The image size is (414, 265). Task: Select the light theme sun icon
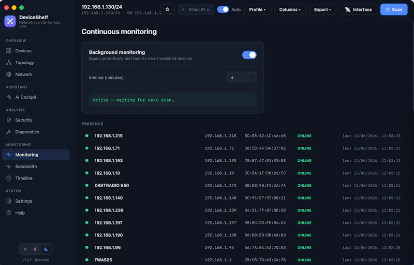coord(25,249)
